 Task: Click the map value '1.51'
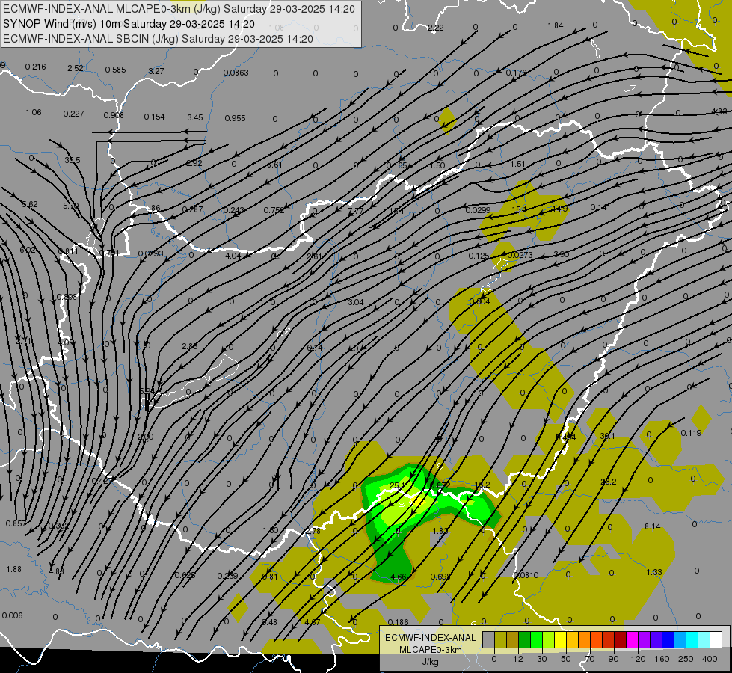coord(517,165)
